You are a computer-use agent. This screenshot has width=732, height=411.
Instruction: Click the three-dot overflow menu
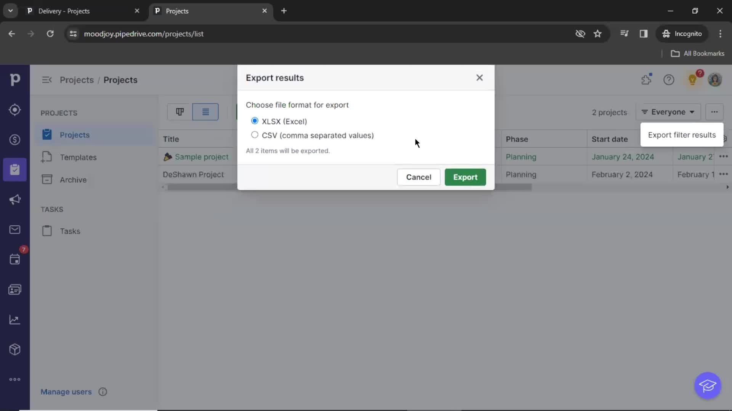(x=714, y=112)
